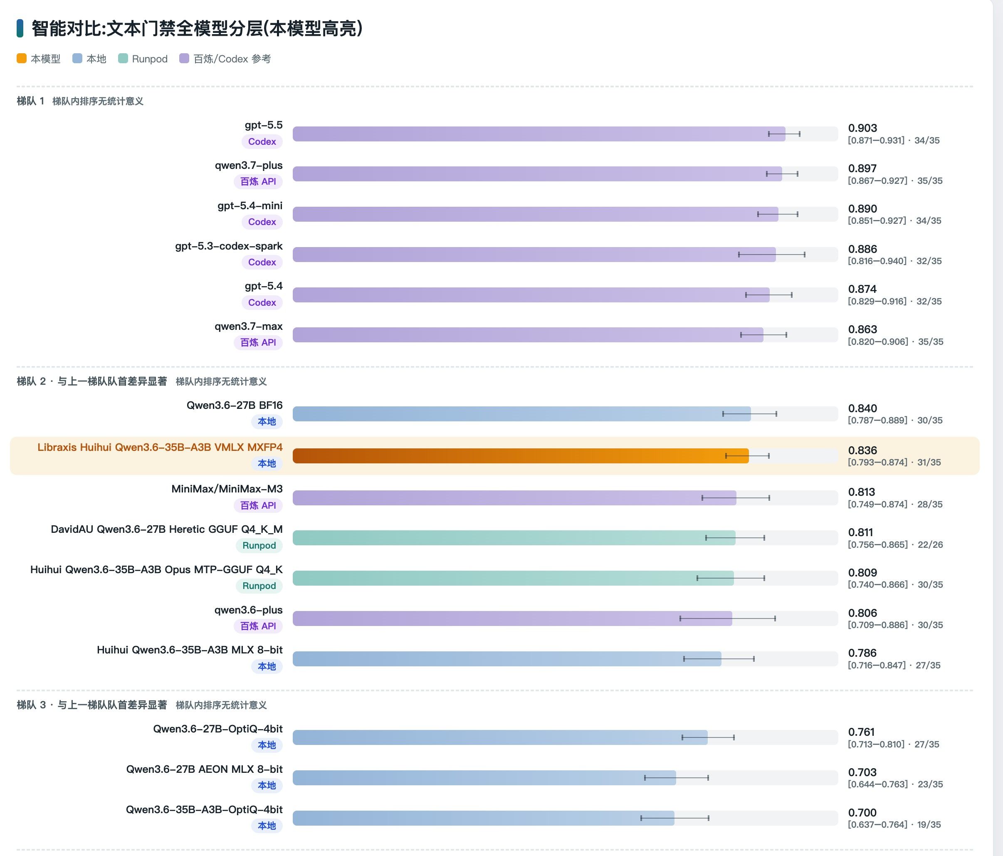Select the Qwen3.6-35B-A3B-OptiQ-4bit model name
This screenshot has height=856, width=1003.
[204, 809]
